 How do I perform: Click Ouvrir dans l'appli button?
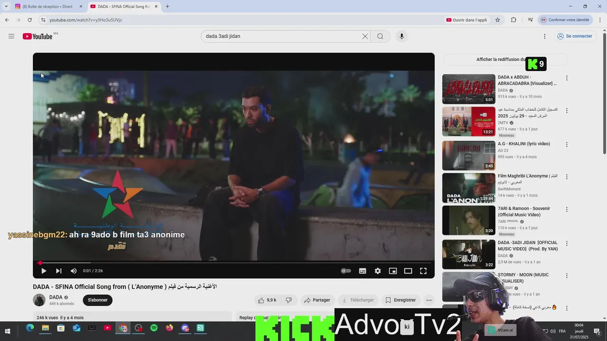467,20
